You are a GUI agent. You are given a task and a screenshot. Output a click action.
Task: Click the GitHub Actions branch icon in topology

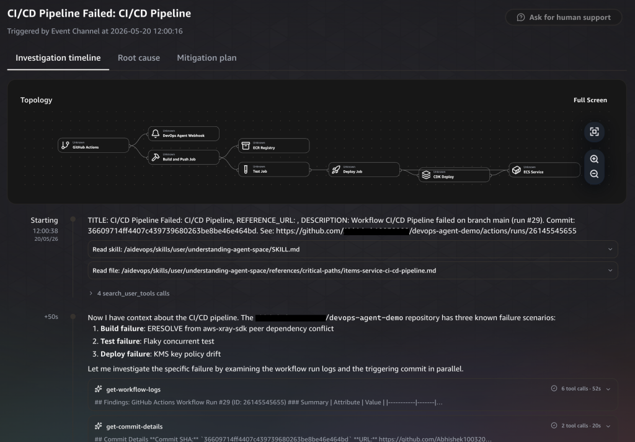tap(65, 145)
